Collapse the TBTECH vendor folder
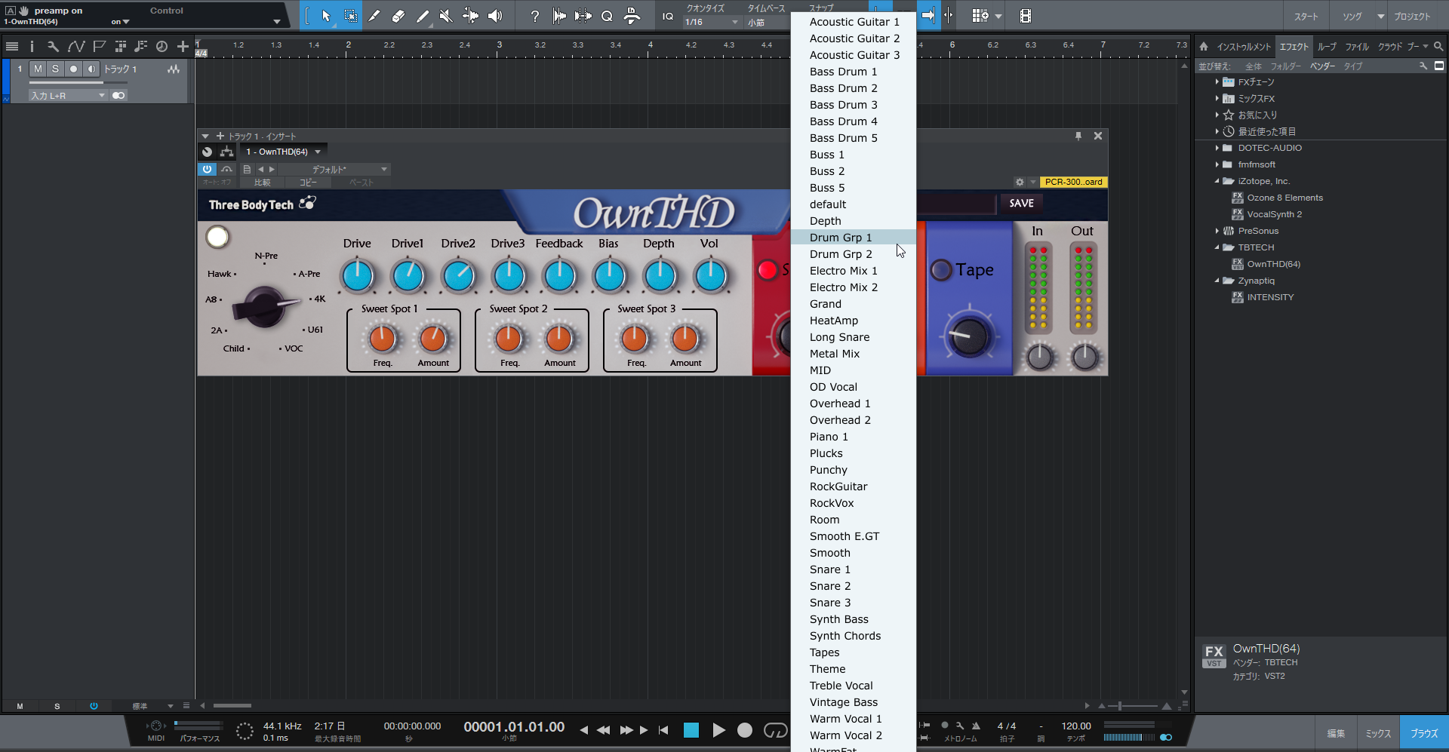This screenshot has width=1449, height=752. point(1217,247)
